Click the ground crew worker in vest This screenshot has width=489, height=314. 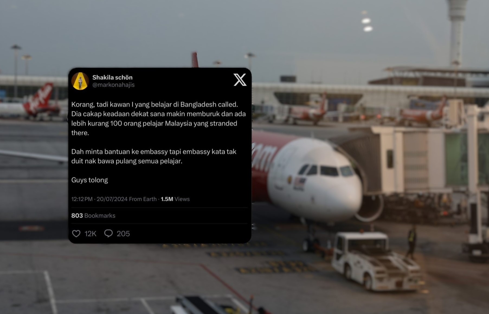tap(411, 242)
